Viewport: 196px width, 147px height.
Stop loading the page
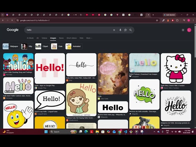coord(12,20)
